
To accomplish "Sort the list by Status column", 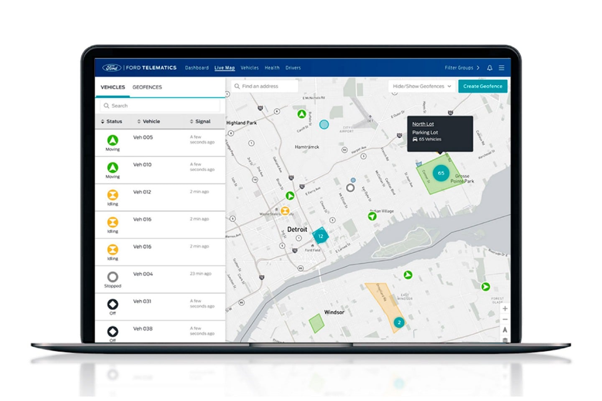I will coord(112,122).
